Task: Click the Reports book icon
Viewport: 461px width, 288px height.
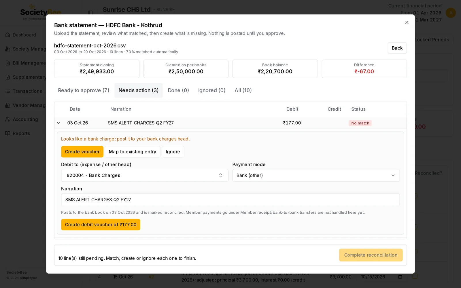Action: 8,133
